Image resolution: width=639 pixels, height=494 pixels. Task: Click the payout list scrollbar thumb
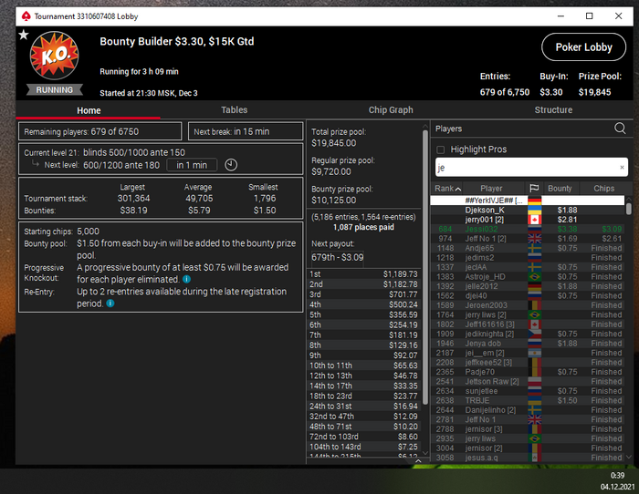point(425,266)
